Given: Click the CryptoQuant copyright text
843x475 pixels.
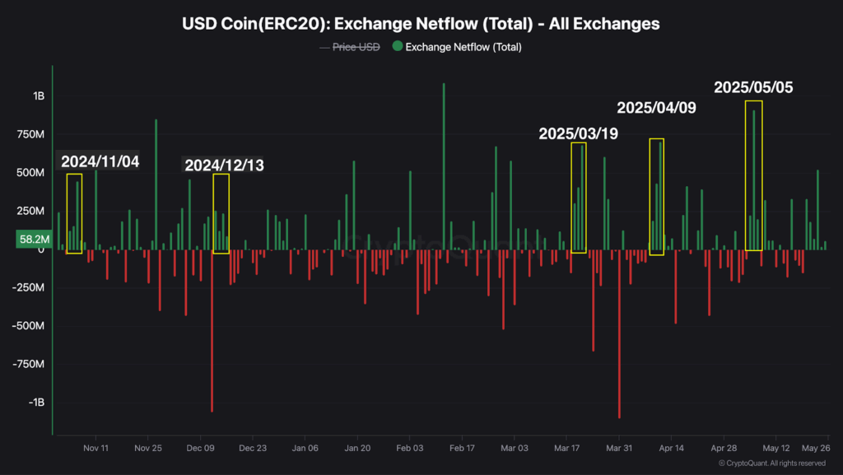Looking at the screenshot, I should coord(771,463).
